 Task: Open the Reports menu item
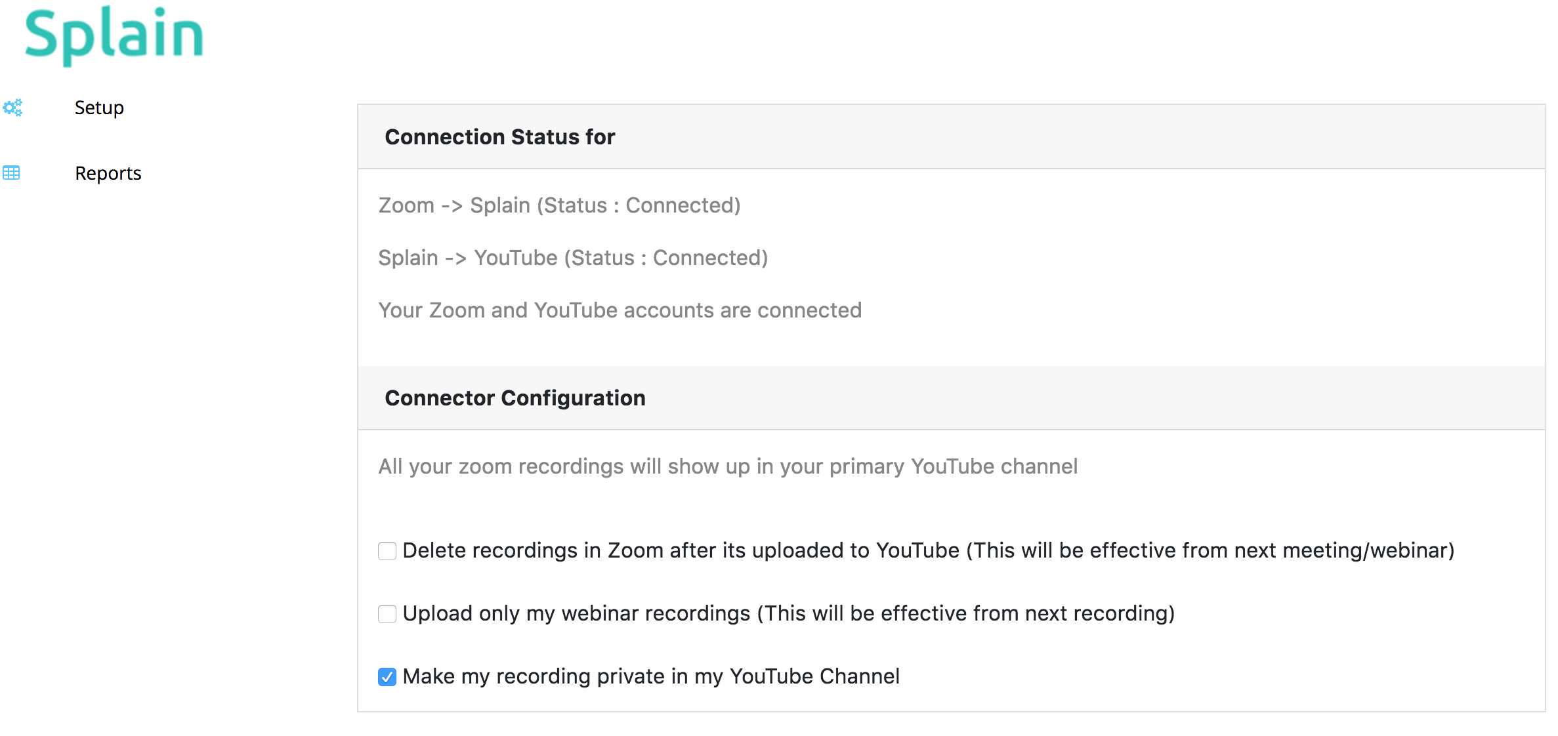108,173
